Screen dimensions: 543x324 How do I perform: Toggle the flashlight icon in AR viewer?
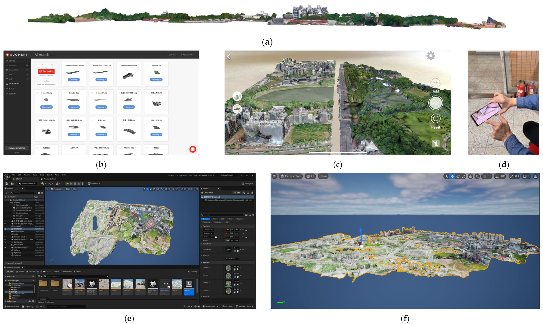click(x=435, y=144)
